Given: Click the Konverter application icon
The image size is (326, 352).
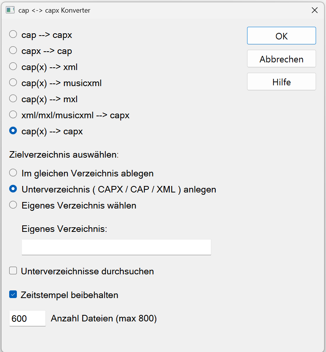Looking at the screenshot, I should [10, 10].
